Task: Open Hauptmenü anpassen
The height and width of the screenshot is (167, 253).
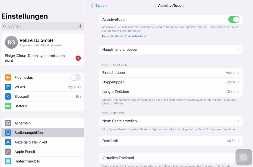Action: pos(171,50)
